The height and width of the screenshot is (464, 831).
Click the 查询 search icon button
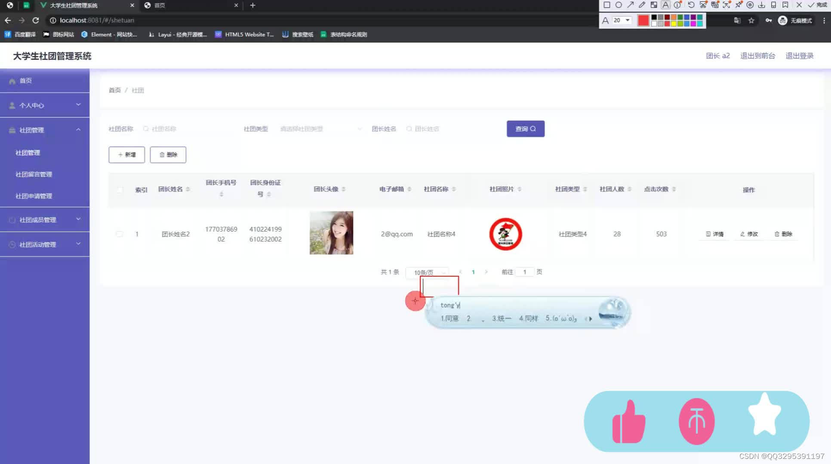click(x=525, y=128)
